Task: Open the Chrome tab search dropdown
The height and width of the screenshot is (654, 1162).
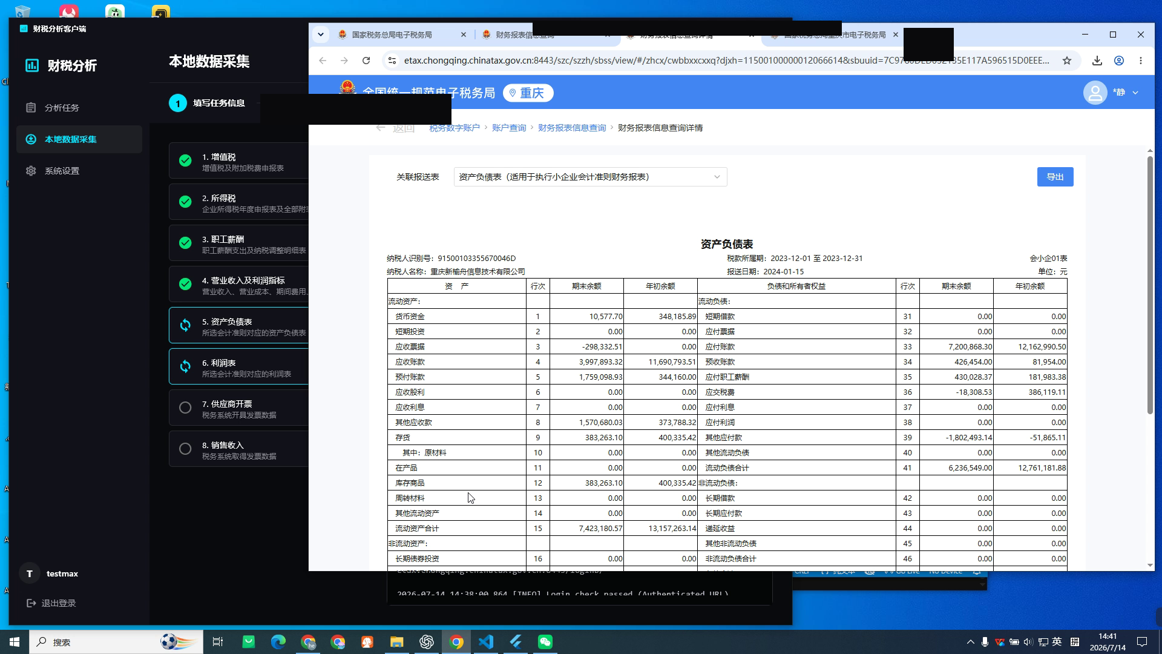Action: point(321,35)
